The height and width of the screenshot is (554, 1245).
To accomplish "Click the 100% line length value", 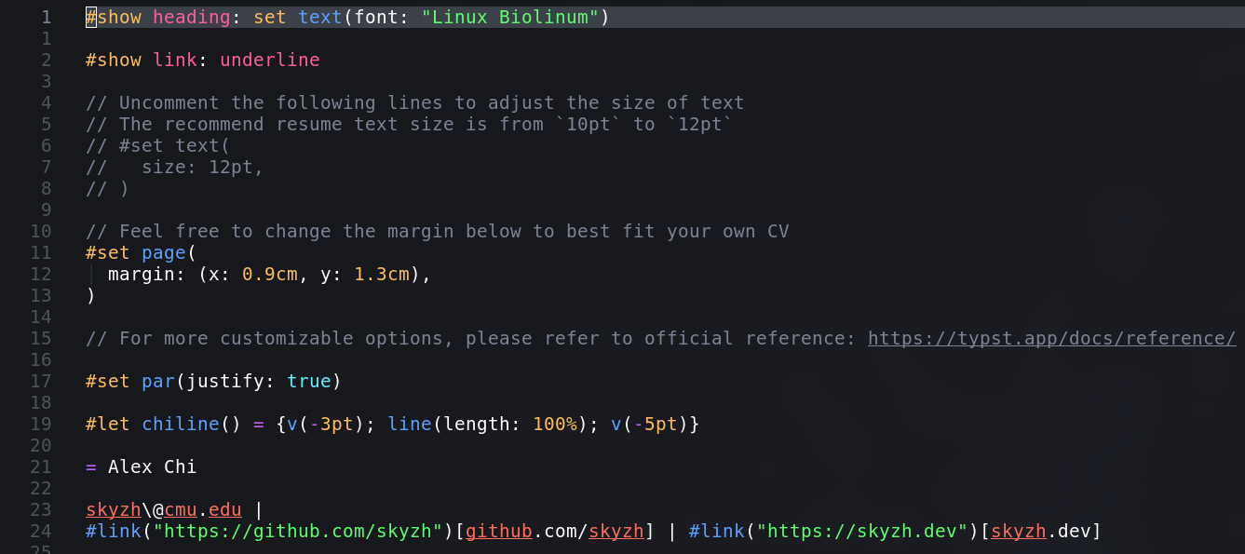I will point(555,424).
